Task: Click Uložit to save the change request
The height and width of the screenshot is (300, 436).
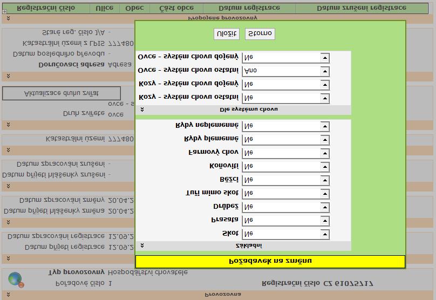Action: pyautogui.click(x=226, y=34)
